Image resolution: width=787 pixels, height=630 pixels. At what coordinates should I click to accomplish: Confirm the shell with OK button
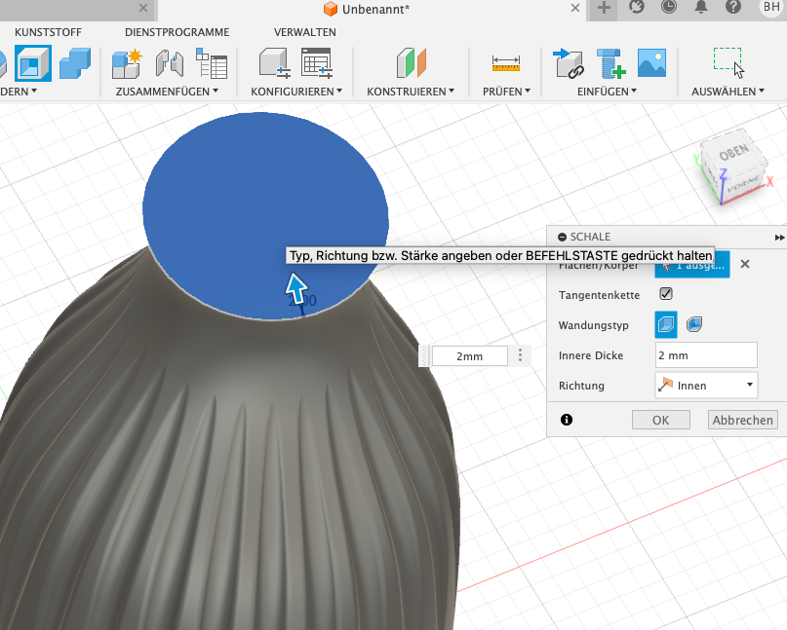pos(660,421)
